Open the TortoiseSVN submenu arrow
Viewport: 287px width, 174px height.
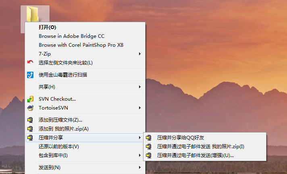tap(139, 108)
